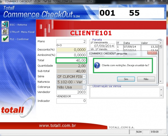Select installment row dated 07/09/14
168x136 pixels.
point(137,47)
